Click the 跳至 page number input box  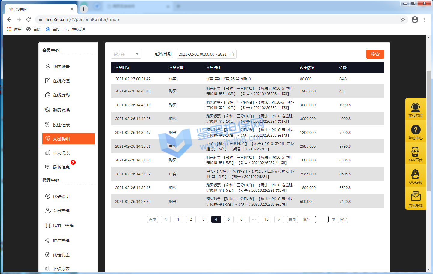pos(321,219)
